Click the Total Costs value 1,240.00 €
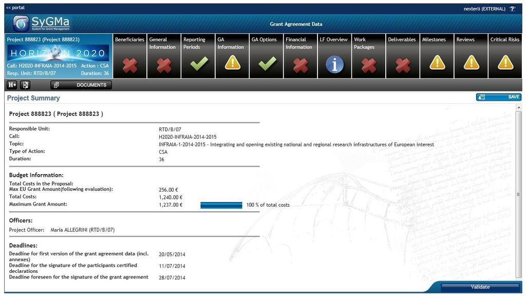This screenshot has height=297, width=526. pos(171,197)
